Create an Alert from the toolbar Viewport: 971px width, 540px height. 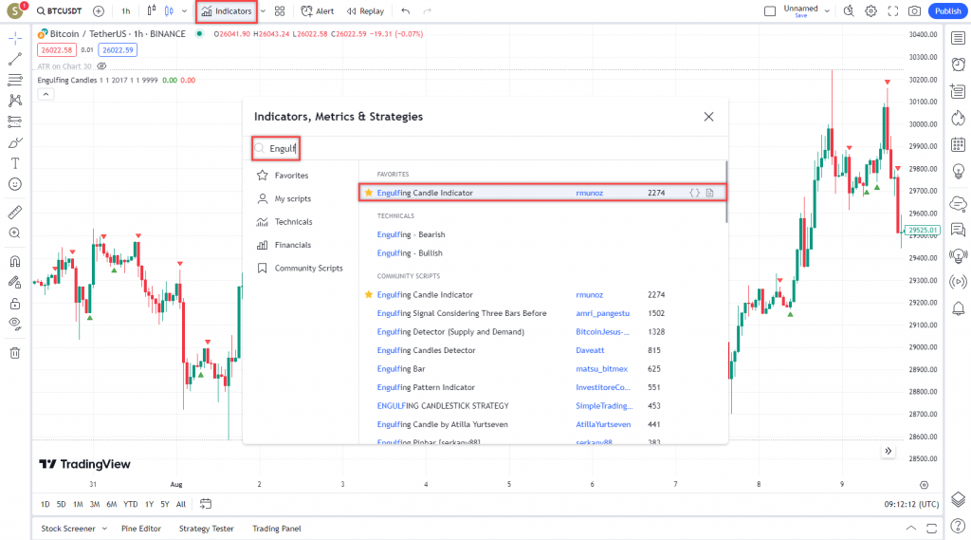click(317, 11)
